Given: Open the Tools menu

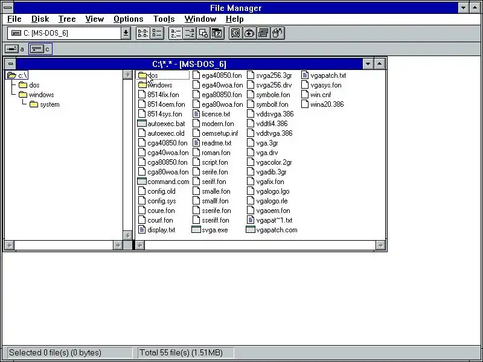Looking at the screenshot, I should [x=164, y=19].
